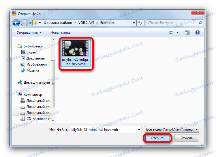Expand arrow after 'Форматы файлов' breadcrumb

(75, 23)
